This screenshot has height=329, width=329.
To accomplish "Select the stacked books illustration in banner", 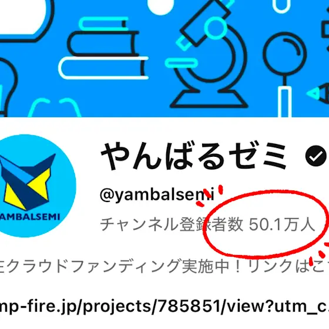I will [103, 48].
